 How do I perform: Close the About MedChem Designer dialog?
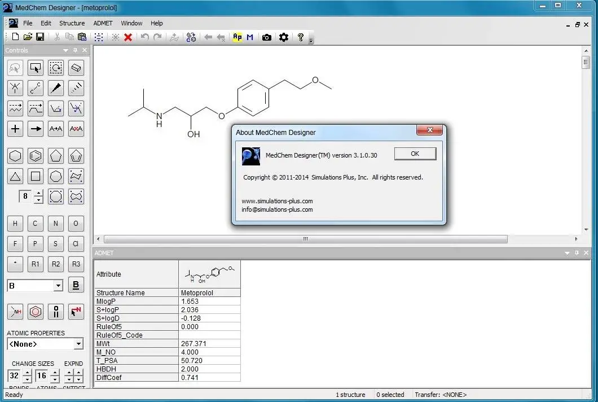pos(430,130)
